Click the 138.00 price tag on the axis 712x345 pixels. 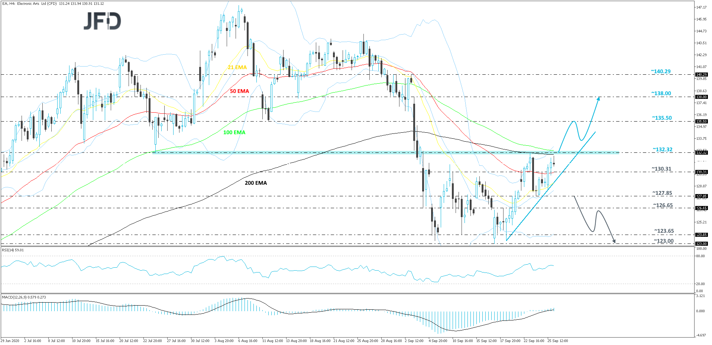click(701, 97)
